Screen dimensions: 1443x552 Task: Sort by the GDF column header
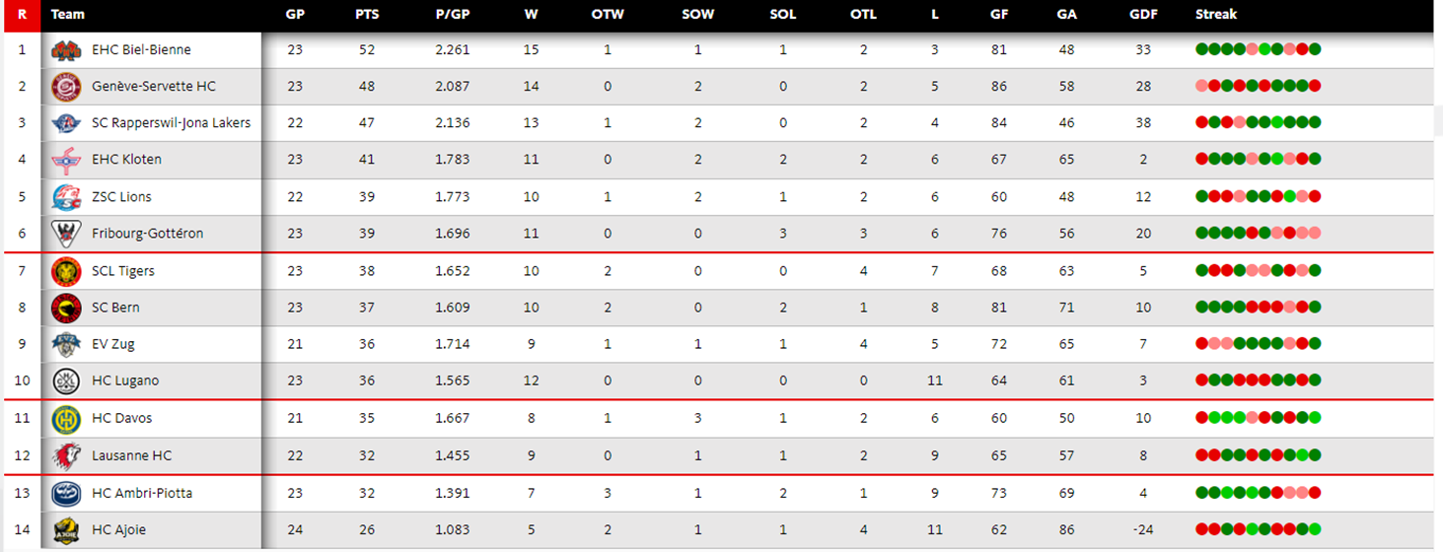[x=1143, y=15]
